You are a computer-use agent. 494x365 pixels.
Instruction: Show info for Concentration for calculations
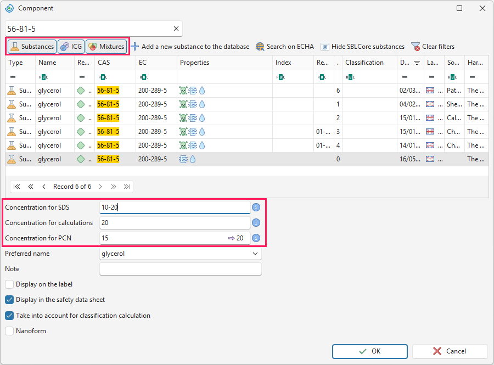(256, 223)
